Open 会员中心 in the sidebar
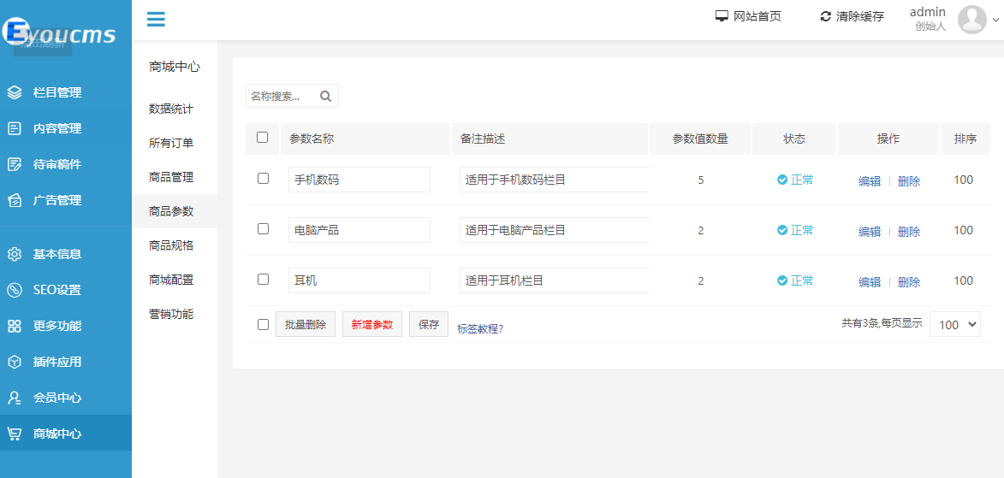1004x478 pixels. click(x=66, y=398)
